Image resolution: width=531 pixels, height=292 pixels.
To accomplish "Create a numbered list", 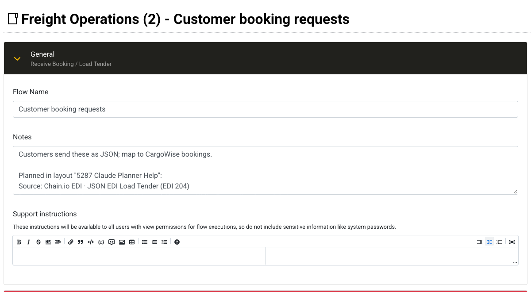I will tap(154, 242).
